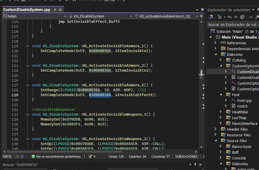The image size is (259, 170).
Task: Click the 'Columna: 37' indicator
Action: (x=160, y=156)
